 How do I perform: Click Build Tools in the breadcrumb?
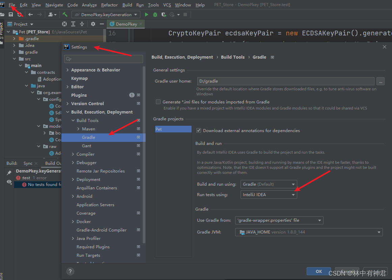pyautogui.click(x=233, y=57)
